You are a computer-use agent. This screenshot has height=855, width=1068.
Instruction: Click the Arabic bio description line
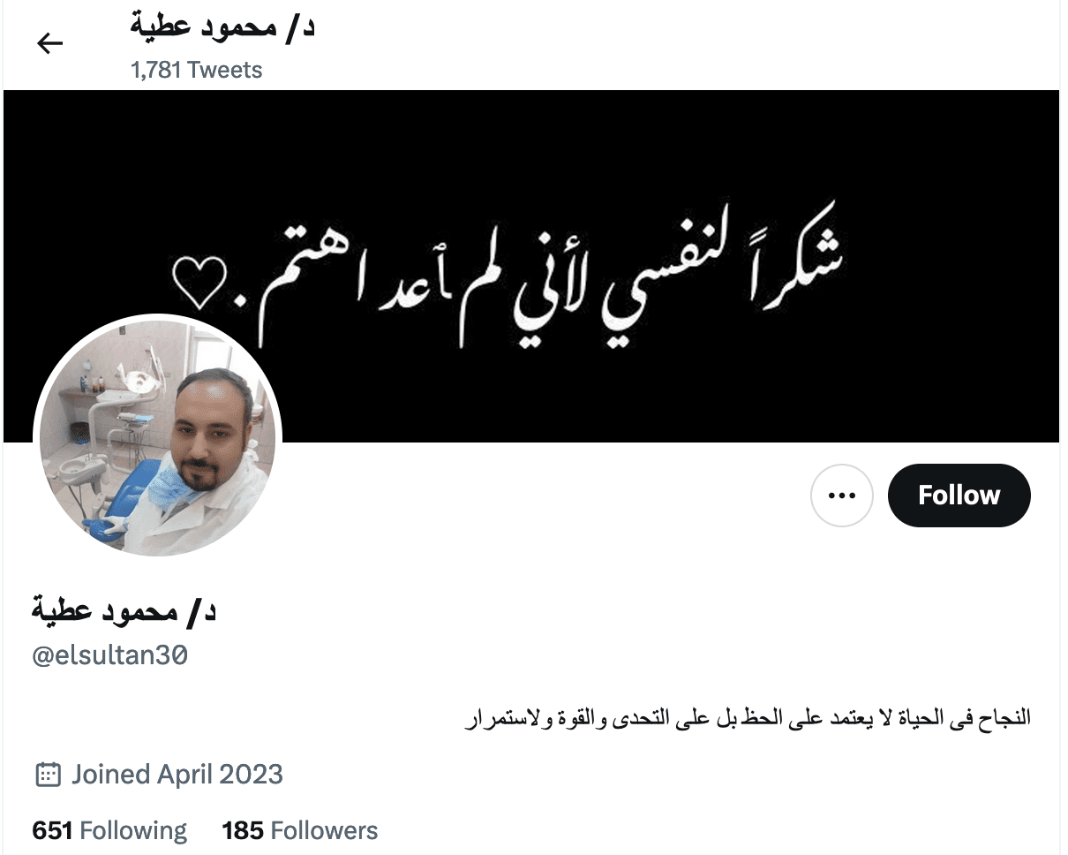748,719
